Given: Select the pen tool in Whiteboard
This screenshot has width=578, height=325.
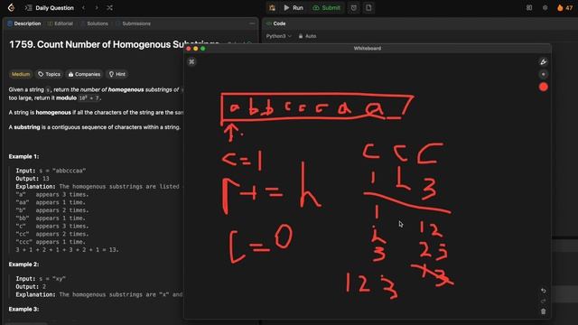Looking at the screenshot, I should coord(544,62).
